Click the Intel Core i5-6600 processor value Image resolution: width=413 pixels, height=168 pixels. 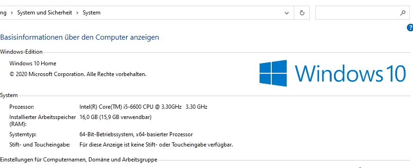[143, 107]
